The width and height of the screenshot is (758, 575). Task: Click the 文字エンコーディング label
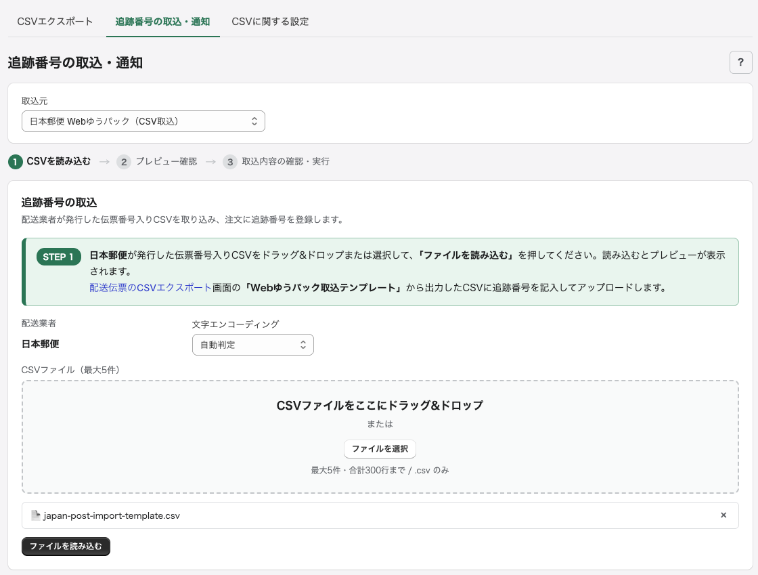[x=236, y=324]
